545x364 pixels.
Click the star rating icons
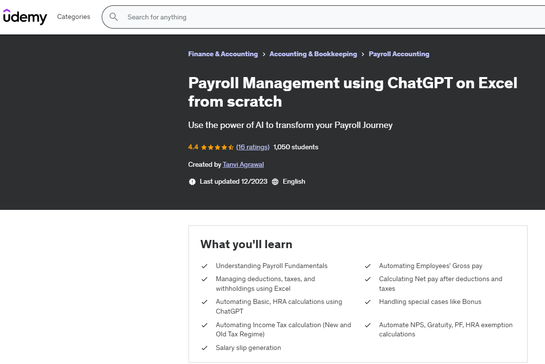click(217, 147)
